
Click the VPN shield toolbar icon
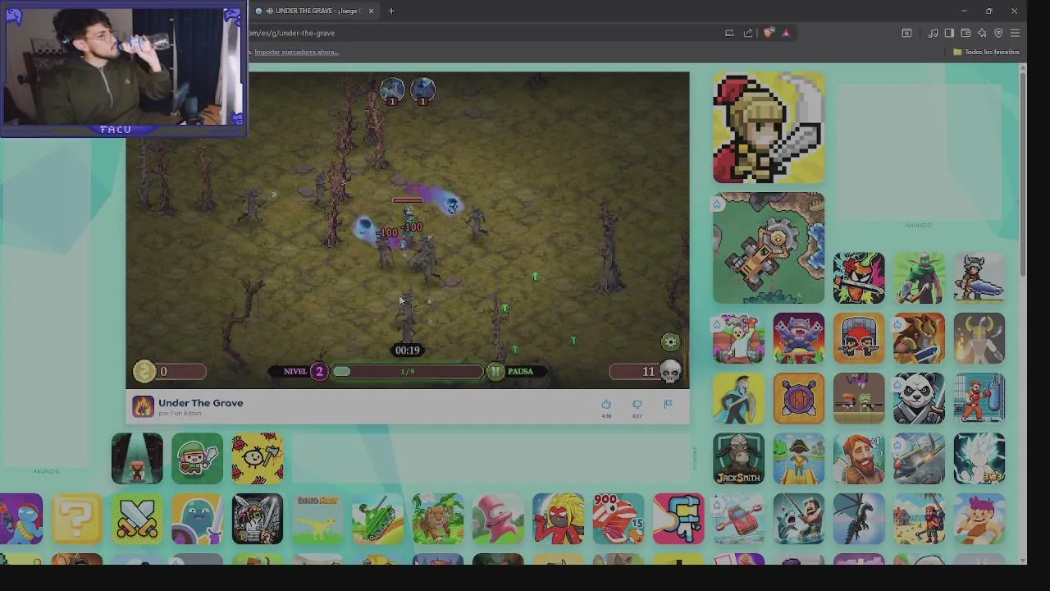(998, 33)
